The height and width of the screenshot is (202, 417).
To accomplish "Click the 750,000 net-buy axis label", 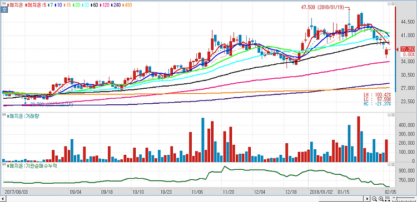I will click(407, 180).
